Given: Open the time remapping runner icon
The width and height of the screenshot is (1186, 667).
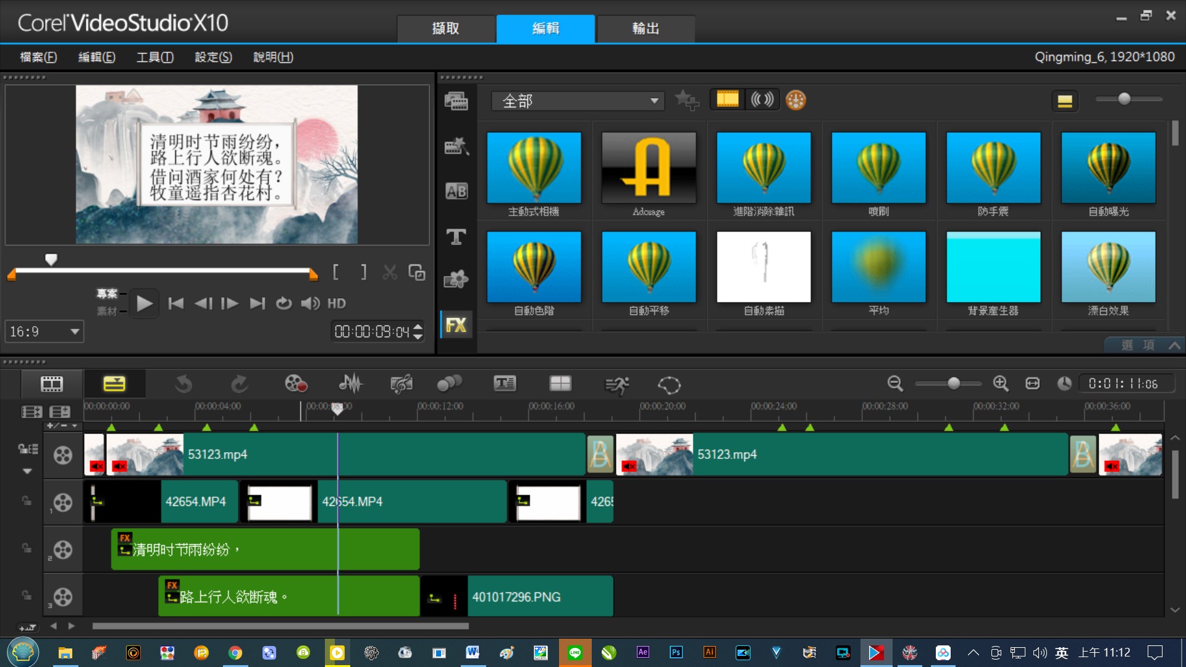Looking at the screenshot, I should click(616, 385).
